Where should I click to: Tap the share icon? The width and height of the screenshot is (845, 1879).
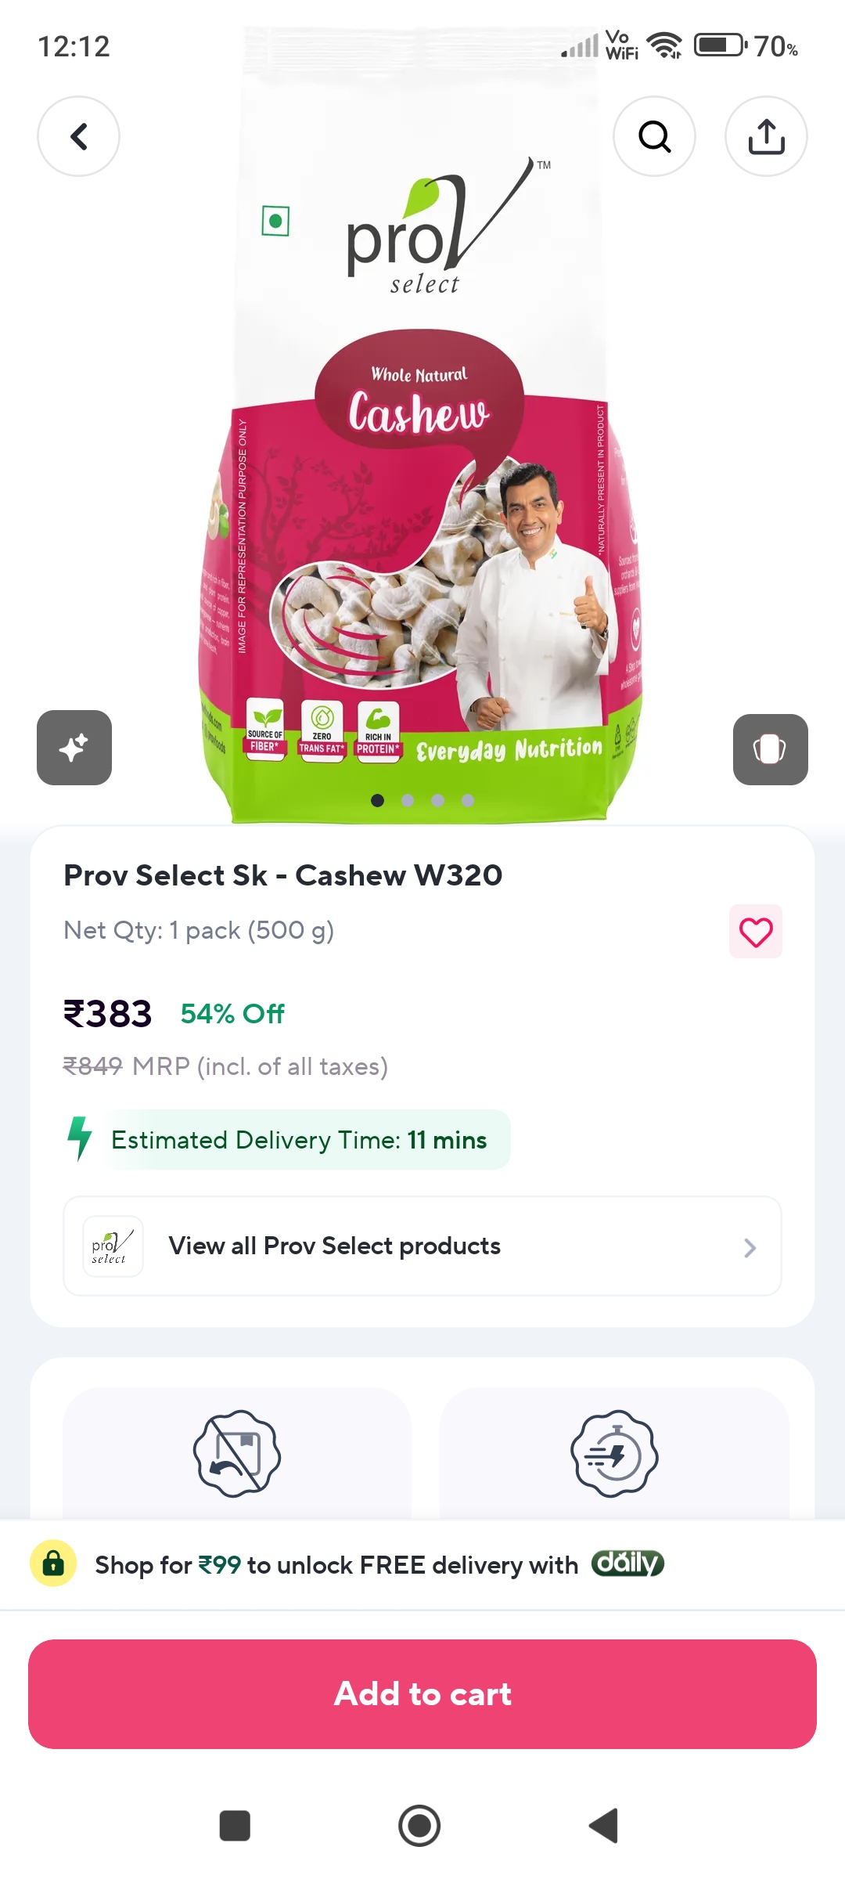[766, 137]
